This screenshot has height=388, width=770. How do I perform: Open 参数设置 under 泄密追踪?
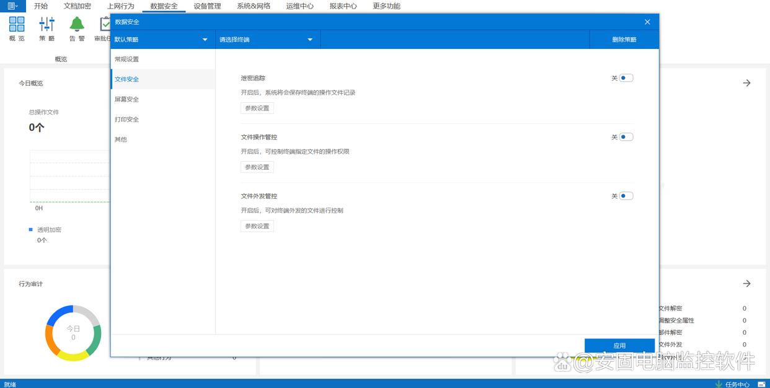[257, 108]
